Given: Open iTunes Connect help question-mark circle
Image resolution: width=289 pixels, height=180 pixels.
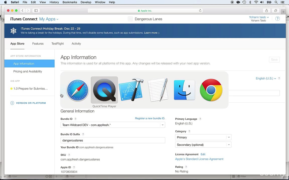Looking at the screenshot, I should (x=277, y=18).
